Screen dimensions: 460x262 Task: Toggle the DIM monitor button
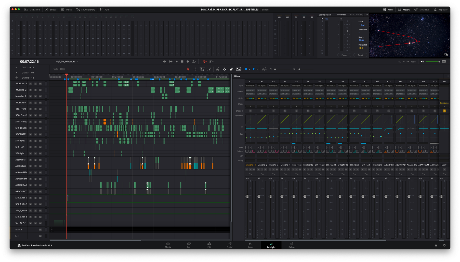pyautogui.click(x=444, y=61)
